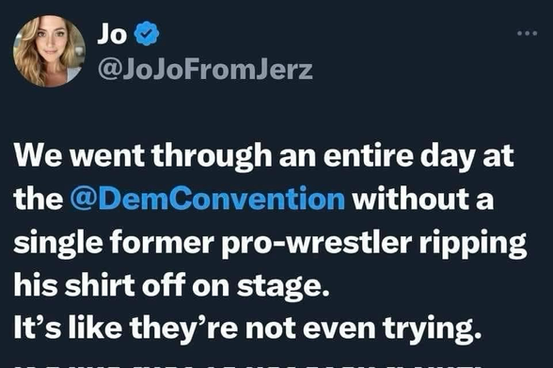Click "without a" after the mention
Screen dimensions: 553x368
coord(423,199)
